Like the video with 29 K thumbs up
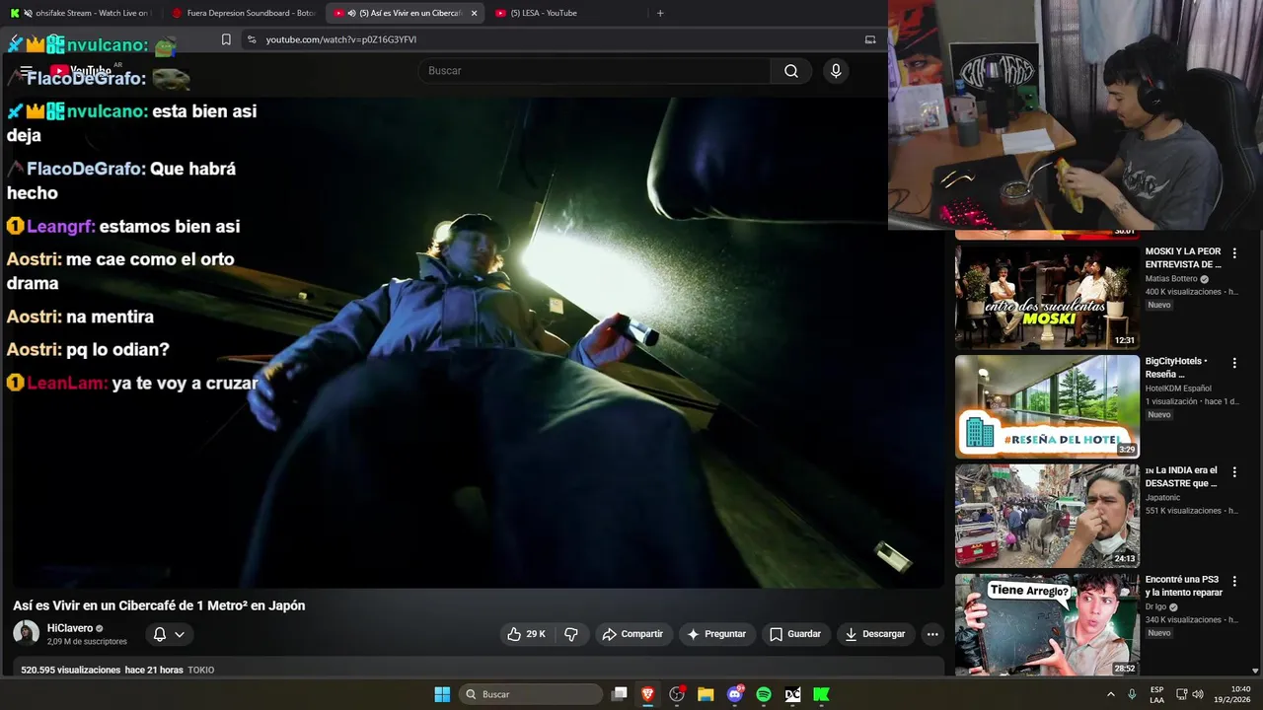 pyautogui.click(x=526, y=634)
